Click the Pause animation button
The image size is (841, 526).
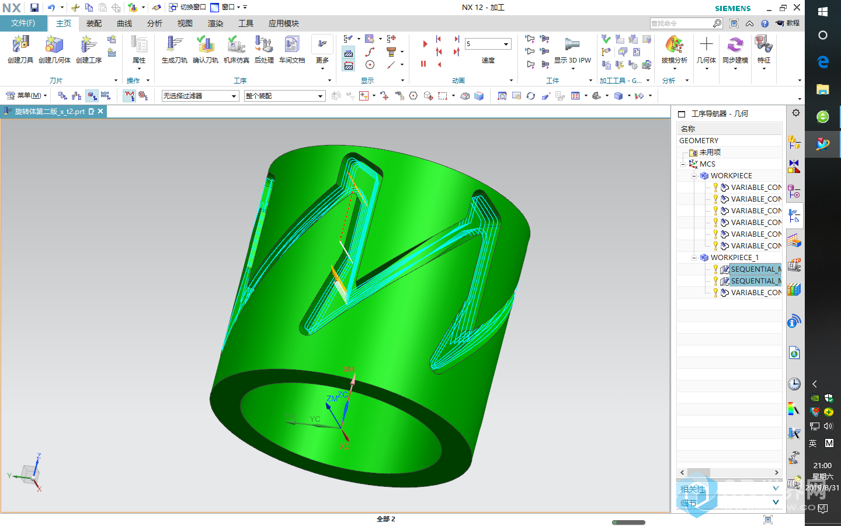point(423,64)
